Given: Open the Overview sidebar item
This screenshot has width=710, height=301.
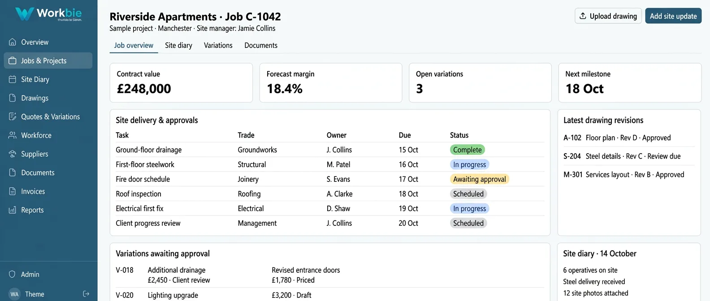Looking at the screenshot, I should pyautogui.click(x=48, y=42).
